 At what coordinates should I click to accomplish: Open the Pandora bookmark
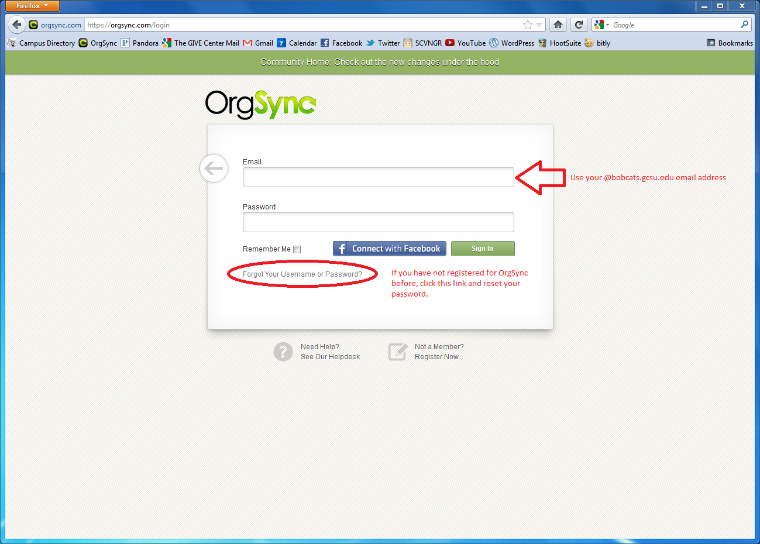coord(140,43)
